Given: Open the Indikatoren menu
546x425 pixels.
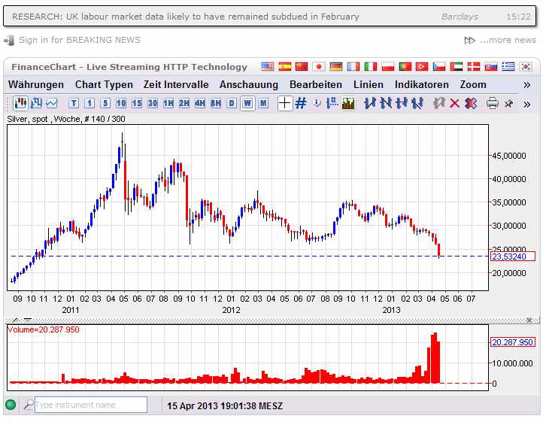Looking at the screenshot, I should click(x=421, y=85).
